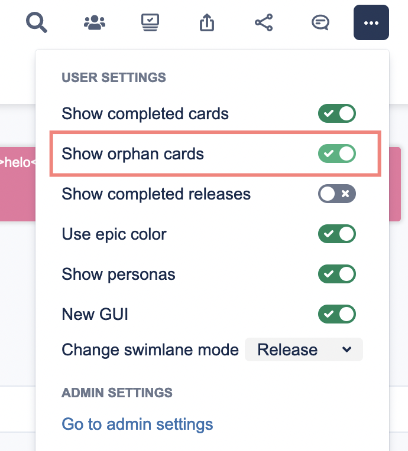
Task: Turn off Use epic color toggle
Action: (337, 234)
